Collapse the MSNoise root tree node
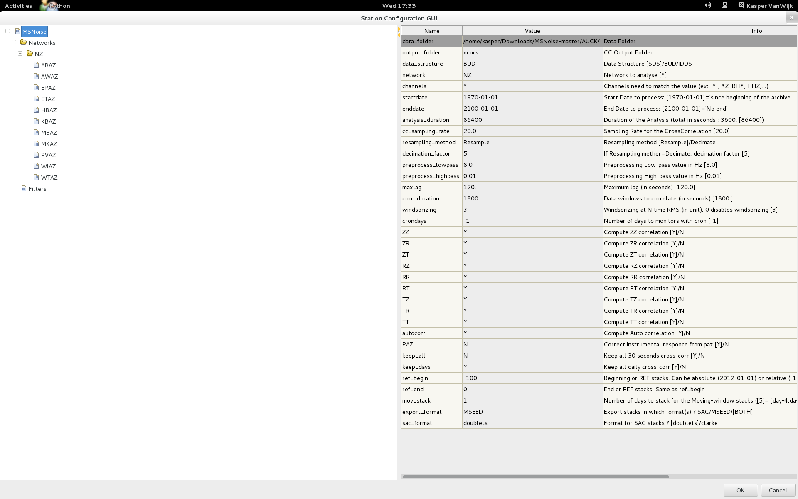The height and width of the screenshot is (499, 798). click(x=7, y=31)
